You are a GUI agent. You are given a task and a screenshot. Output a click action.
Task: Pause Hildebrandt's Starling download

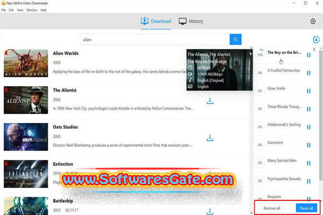click(x=308, y=127)
